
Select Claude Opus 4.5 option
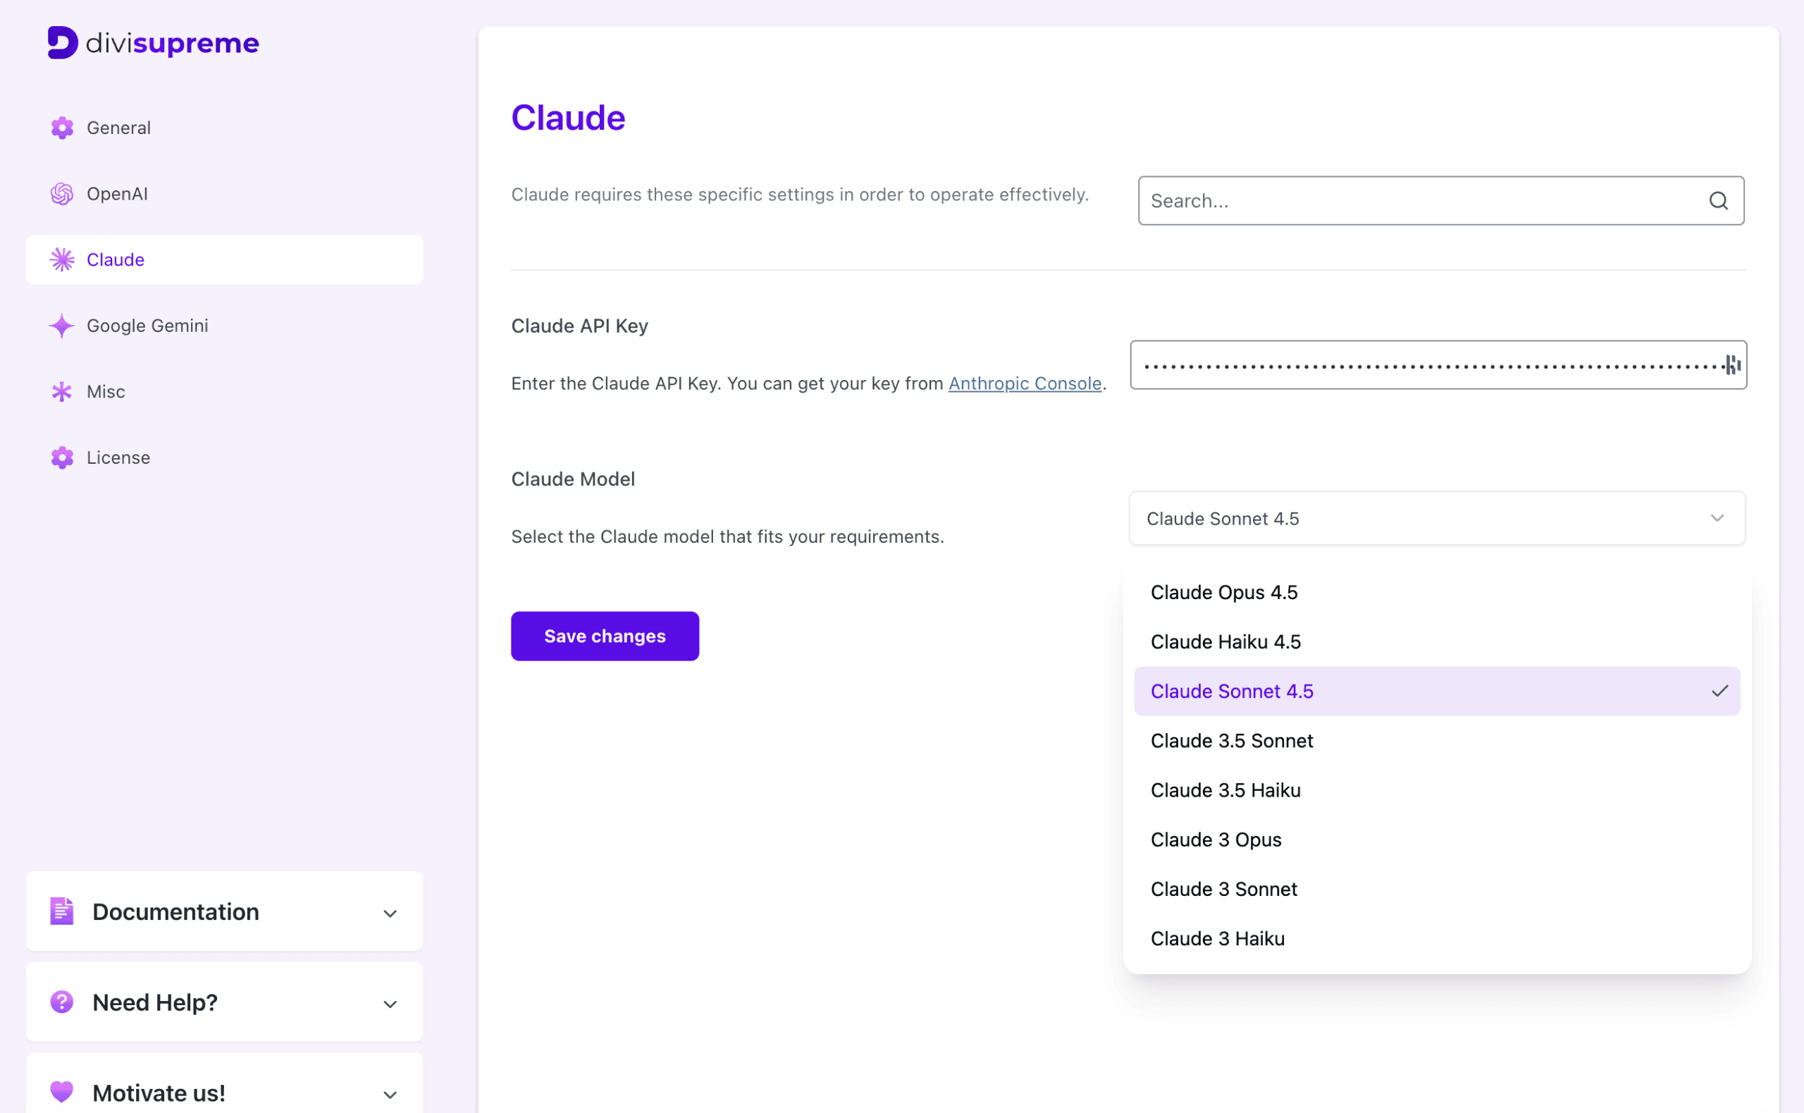tap(1223, 593)
